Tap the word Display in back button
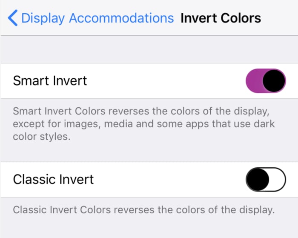The image size is (298, 238). click(x=43, y=19)
